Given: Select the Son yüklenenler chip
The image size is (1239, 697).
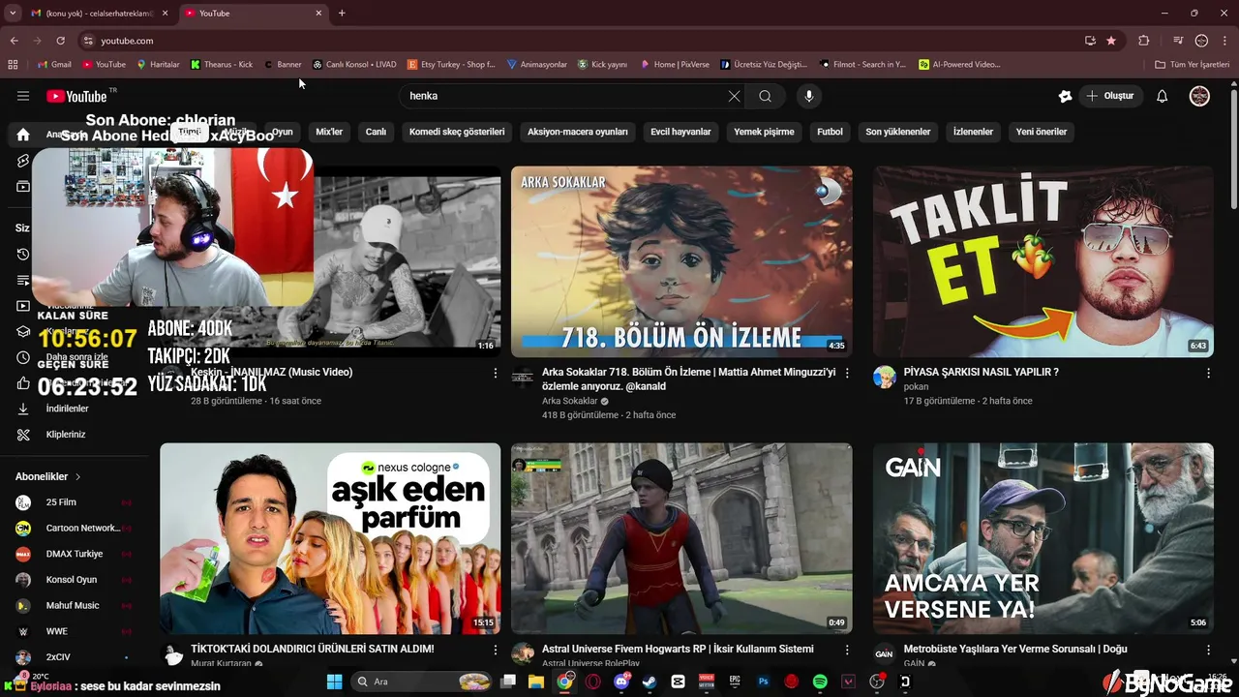Looking at the screenshot, I should click(898, 132).
